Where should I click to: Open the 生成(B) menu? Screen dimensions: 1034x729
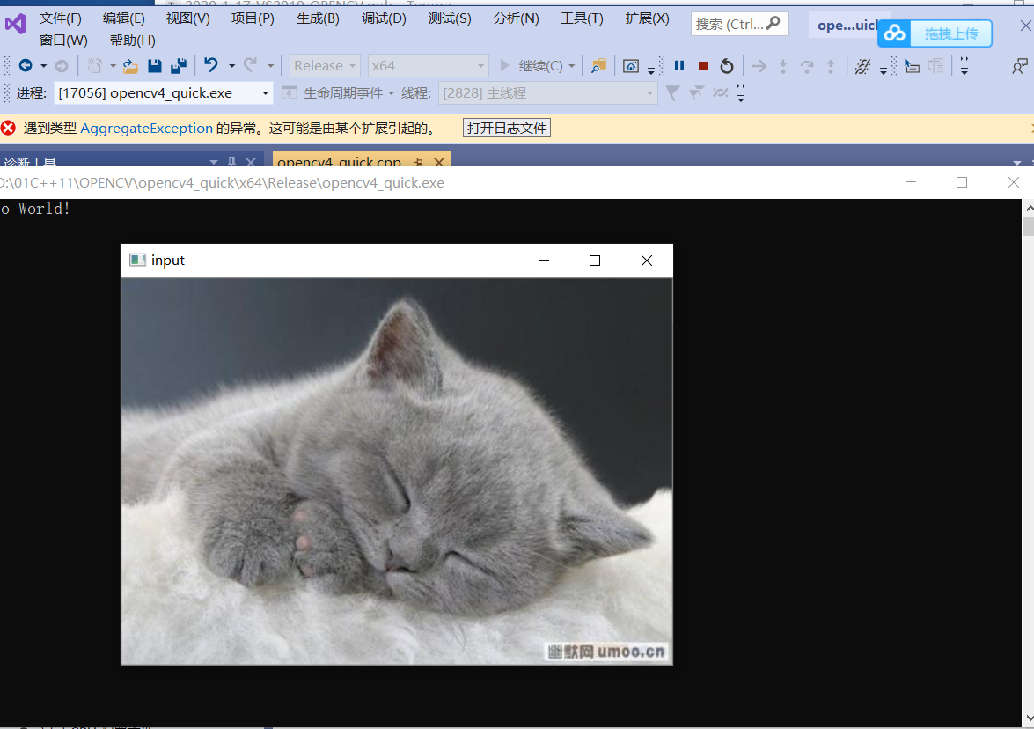[x=318, y=18]
